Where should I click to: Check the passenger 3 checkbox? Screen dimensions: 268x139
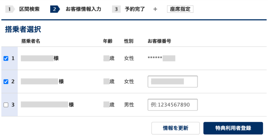tap(6, 105)
